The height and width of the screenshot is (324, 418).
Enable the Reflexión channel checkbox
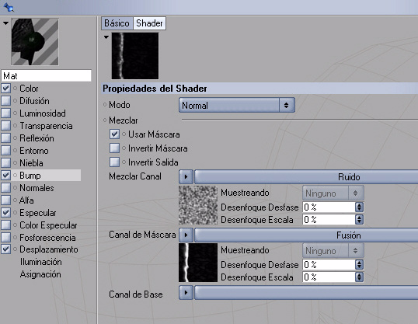click(x=6, y=138)
